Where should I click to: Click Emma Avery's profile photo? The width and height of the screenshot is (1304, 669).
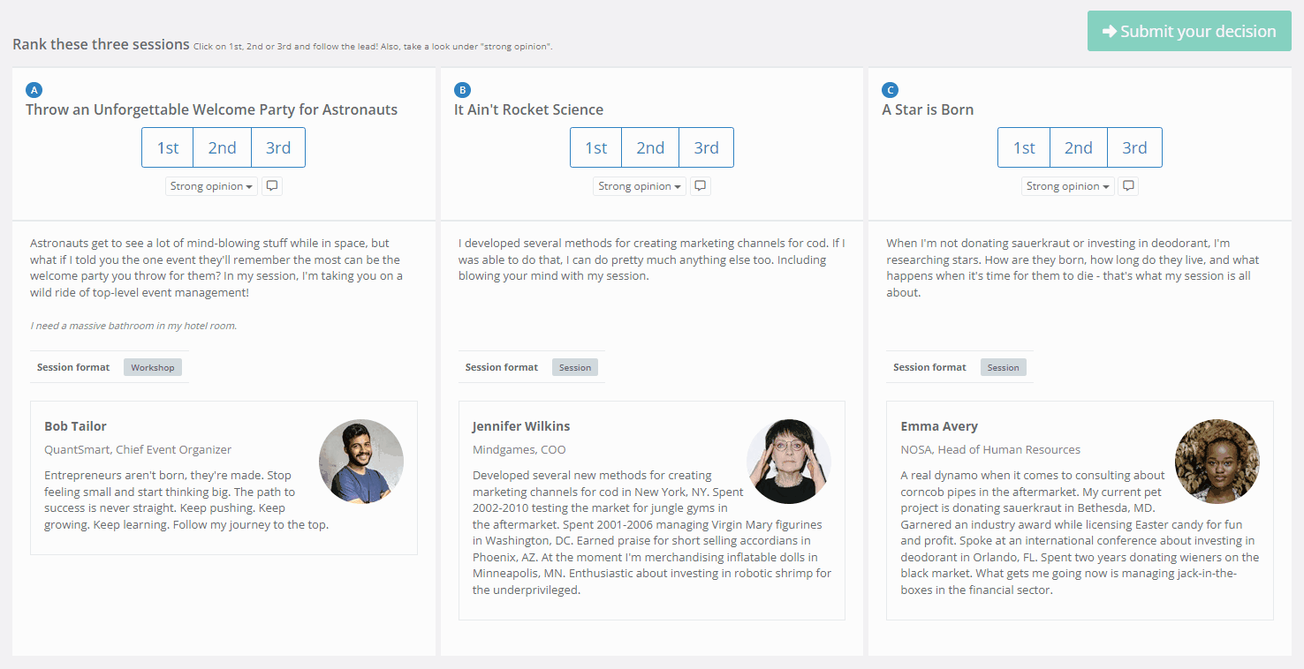point(1217,462)
